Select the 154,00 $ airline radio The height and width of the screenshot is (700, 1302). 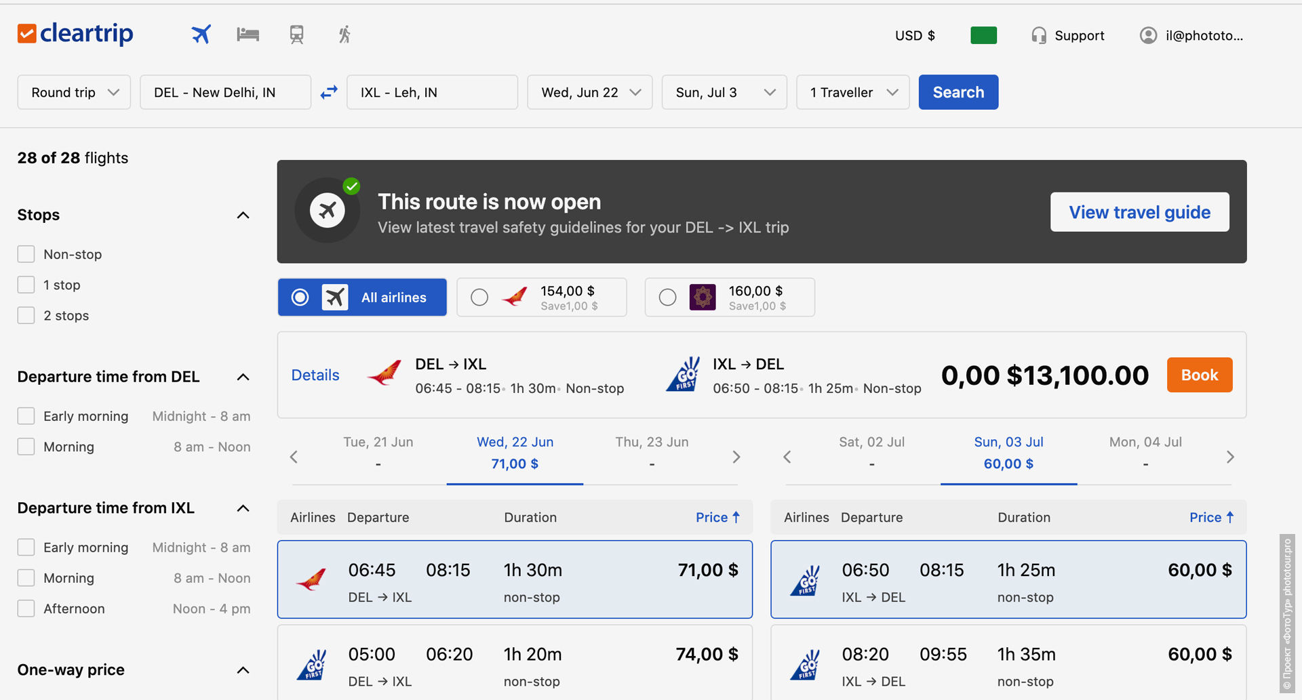pos(479,297)
